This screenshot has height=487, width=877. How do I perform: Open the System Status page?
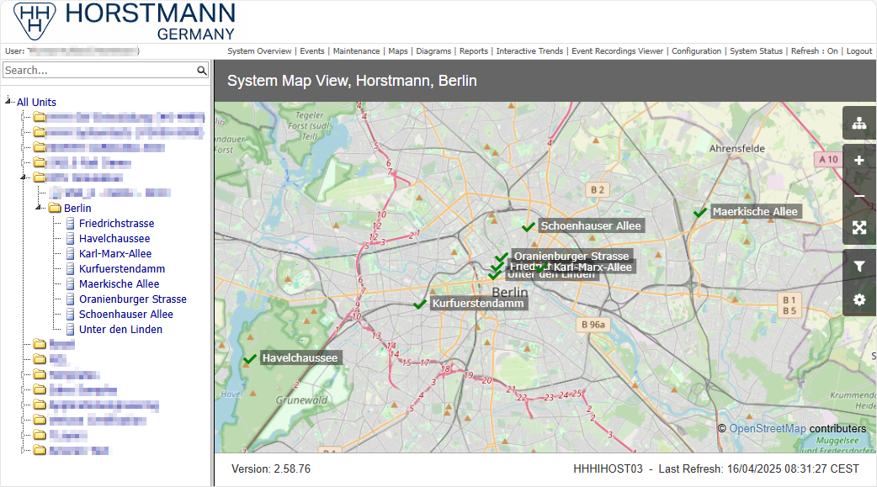pos(756,50)
